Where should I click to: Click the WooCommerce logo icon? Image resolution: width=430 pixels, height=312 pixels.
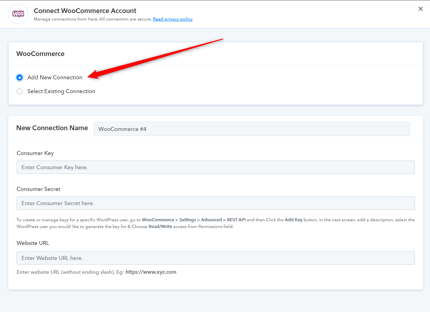pyautogui.click(x=18, y=14)
